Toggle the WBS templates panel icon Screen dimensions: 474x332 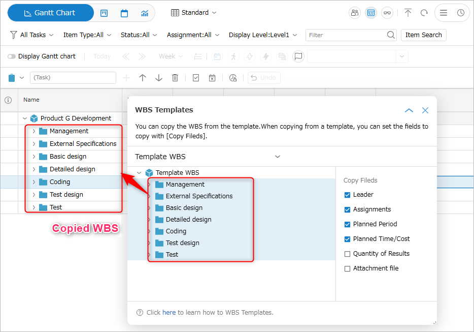click(x=371, y=13)
